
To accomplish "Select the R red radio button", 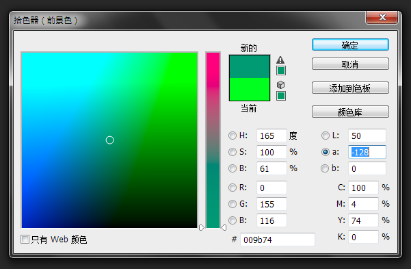I will (x=233, y=188).
